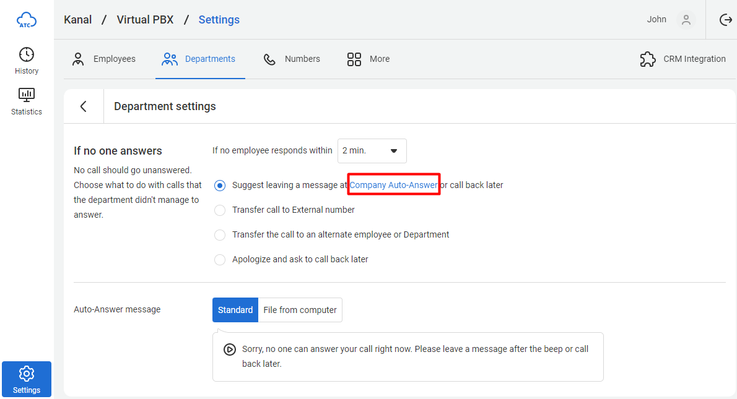Switch to the Employees tab
This screenshot has width=737, height=399.
point(104,59)
